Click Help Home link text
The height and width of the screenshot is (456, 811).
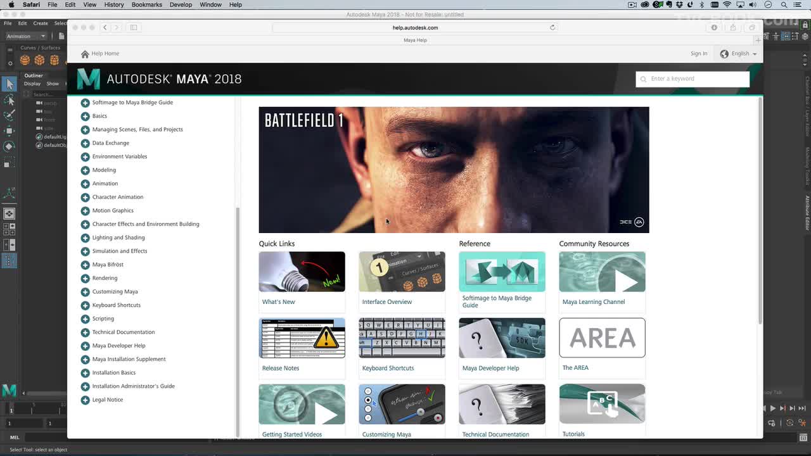pos(105,54)
